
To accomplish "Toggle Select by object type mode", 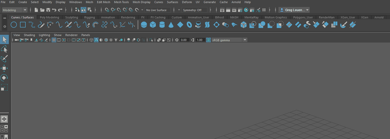I will click(x=83, y=10).
